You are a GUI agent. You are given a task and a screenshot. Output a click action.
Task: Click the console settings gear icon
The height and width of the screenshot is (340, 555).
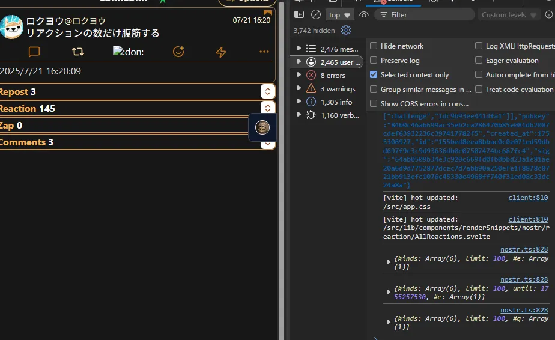point(345,30)
